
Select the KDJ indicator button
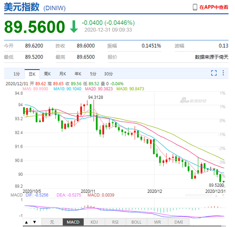point(94,222)
